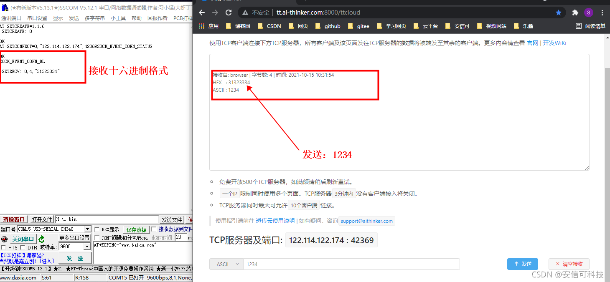Open the 官网 link
The height and width of the screenshot is (282, 610).
(532, 43)
